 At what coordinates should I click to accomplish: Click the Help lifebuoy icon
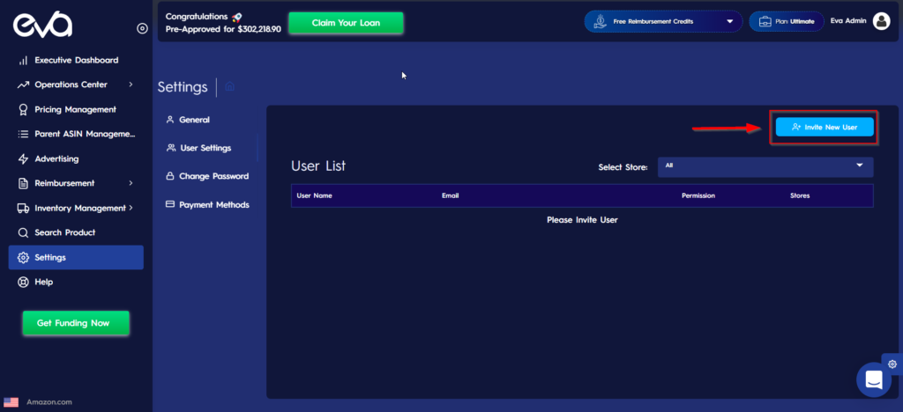point(23,282)
